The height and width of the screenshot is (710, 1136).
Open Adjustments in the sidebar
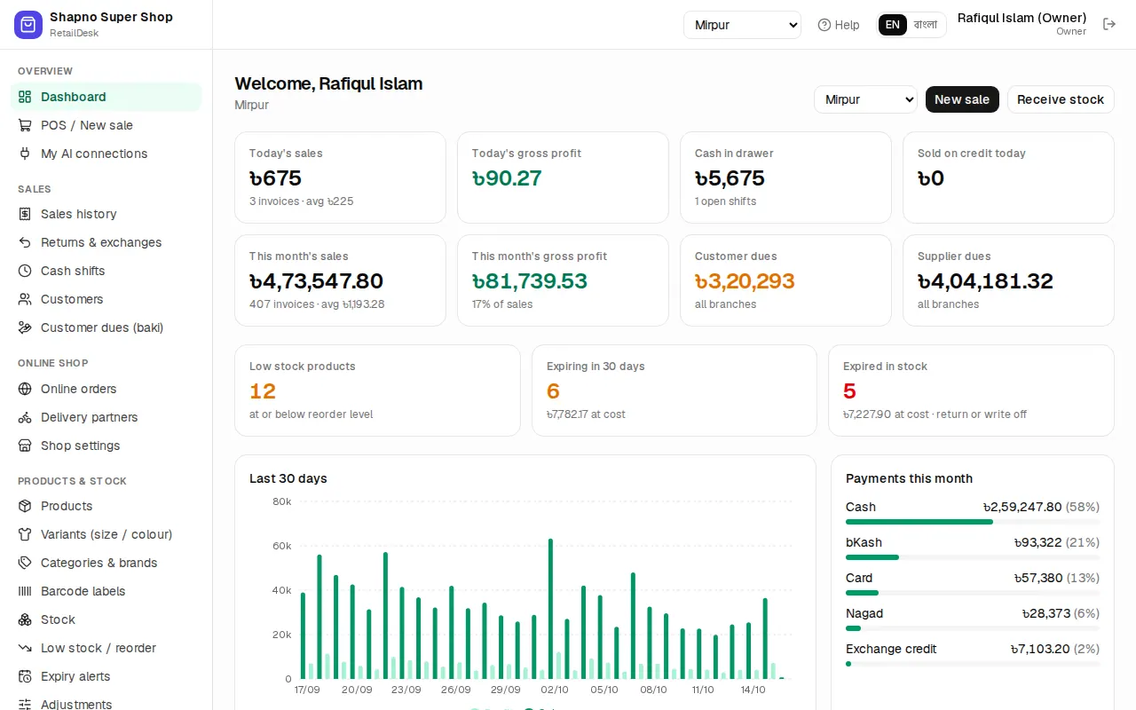[x=106, y=704]
